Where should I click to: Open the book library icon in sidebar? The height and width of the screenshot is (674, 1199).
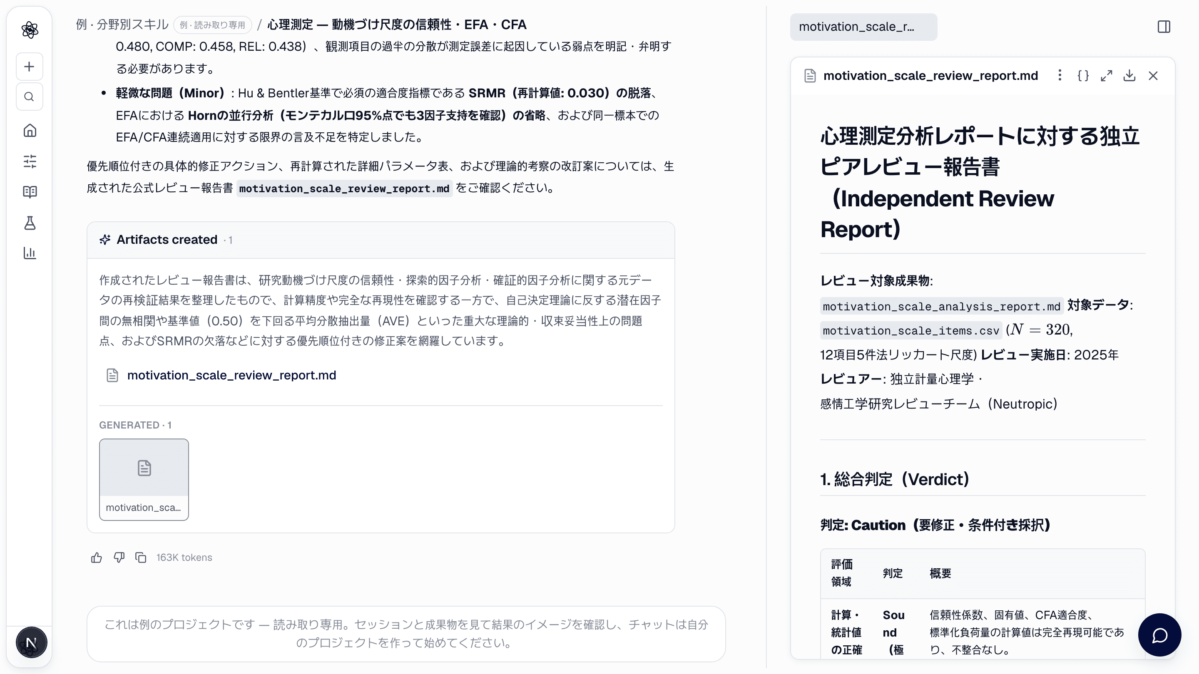click(x=30, y=192)
